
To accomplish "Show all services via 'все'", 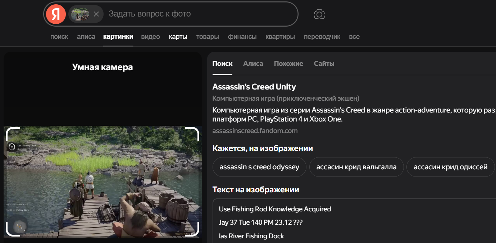I will [354, 37].
